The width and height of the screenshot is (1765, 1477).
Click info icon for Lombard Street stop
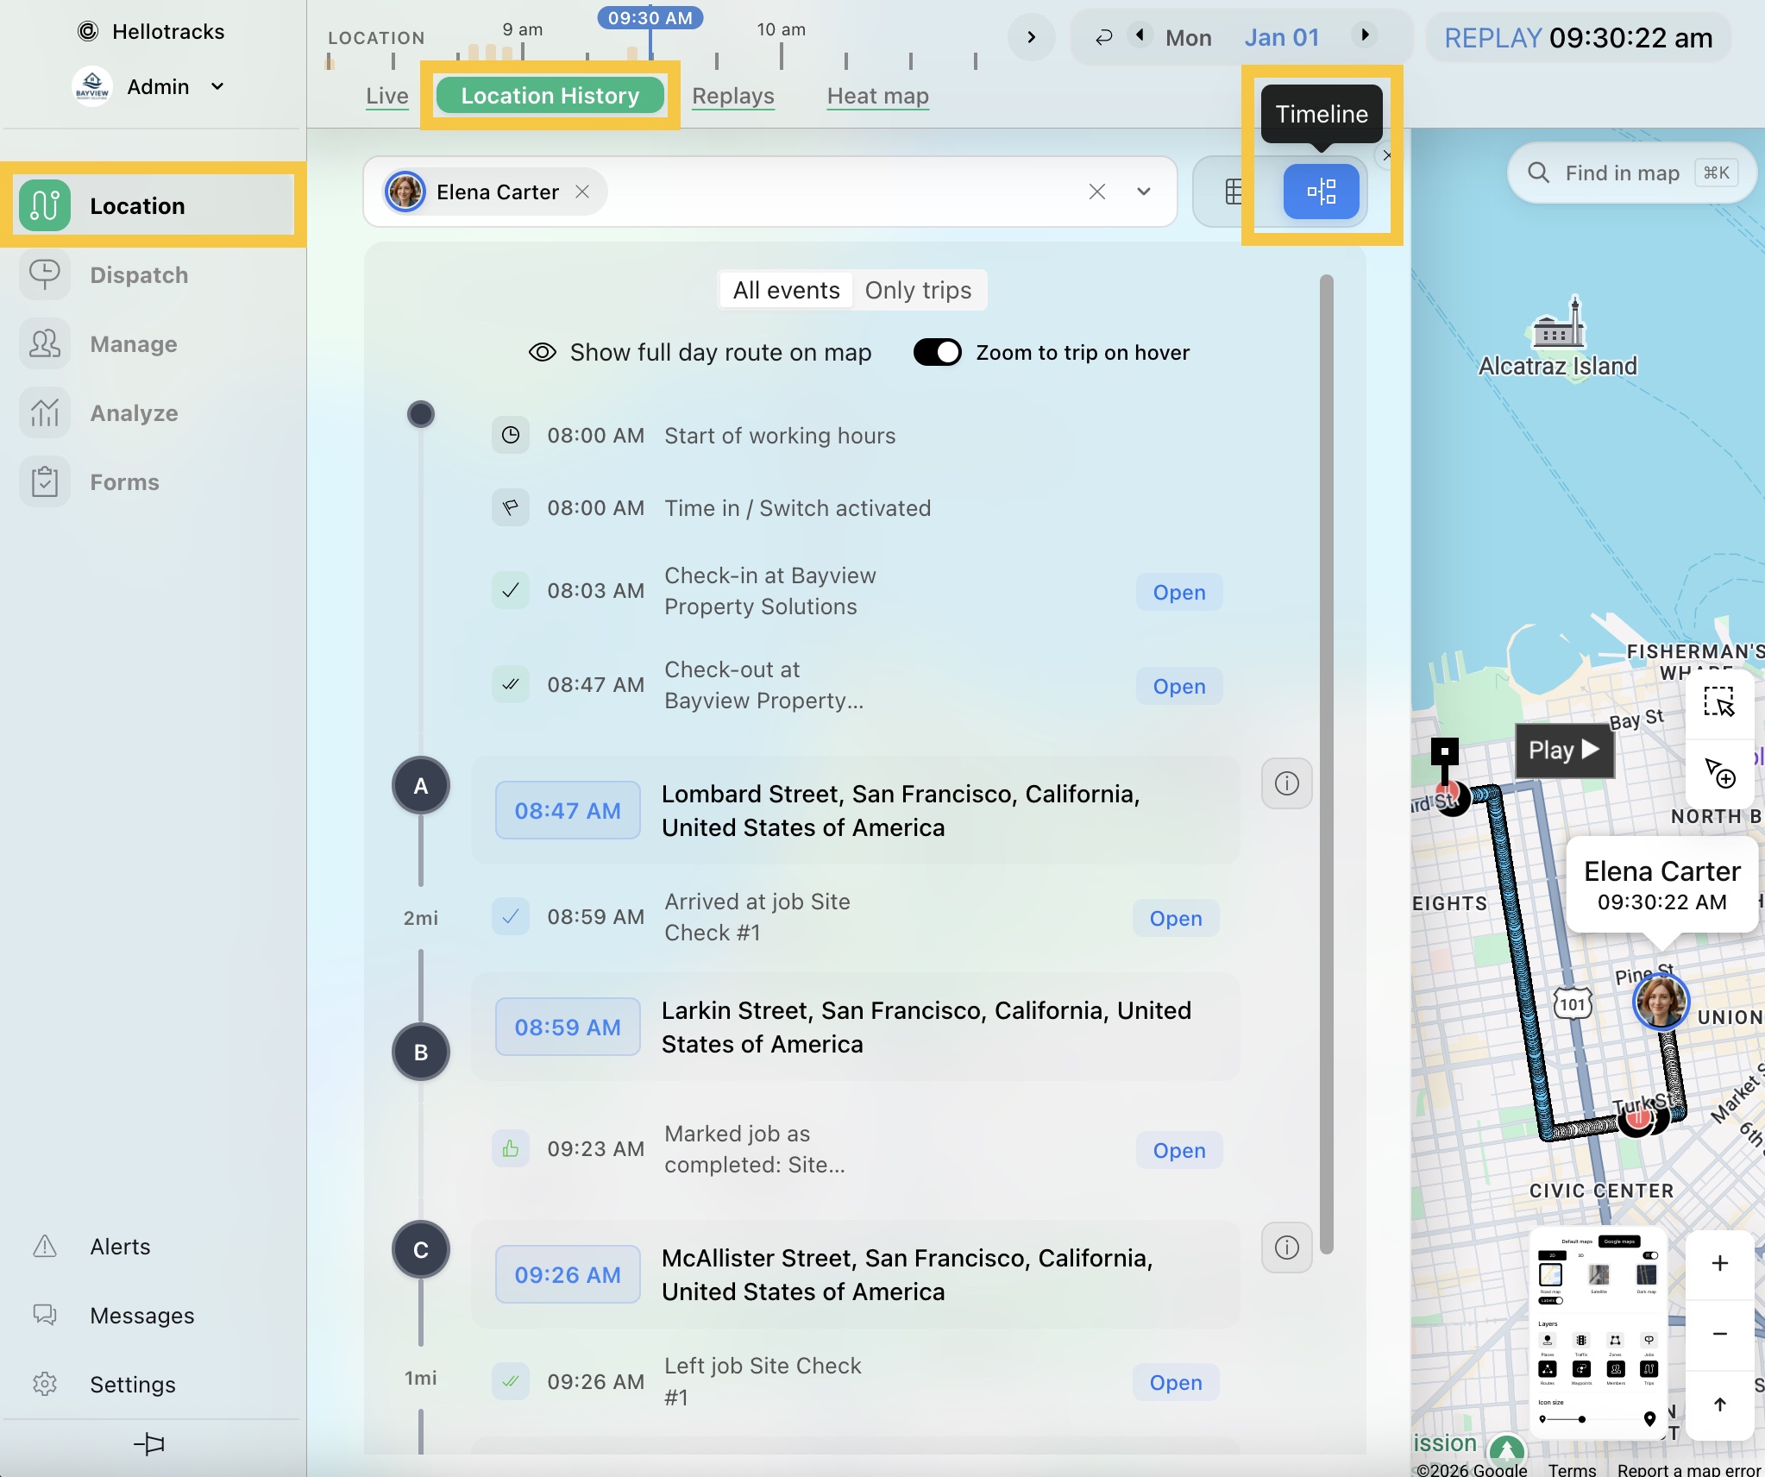coord(1286,783)
